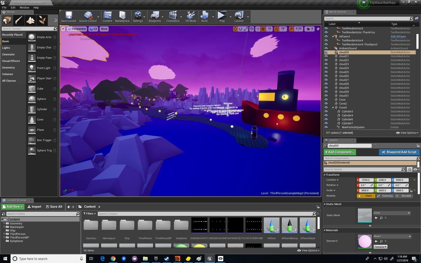Click the Moon1 material pink swatch
Image resolution: width=421 pixels, height=263 pixels.
click(x=364, y=241)
